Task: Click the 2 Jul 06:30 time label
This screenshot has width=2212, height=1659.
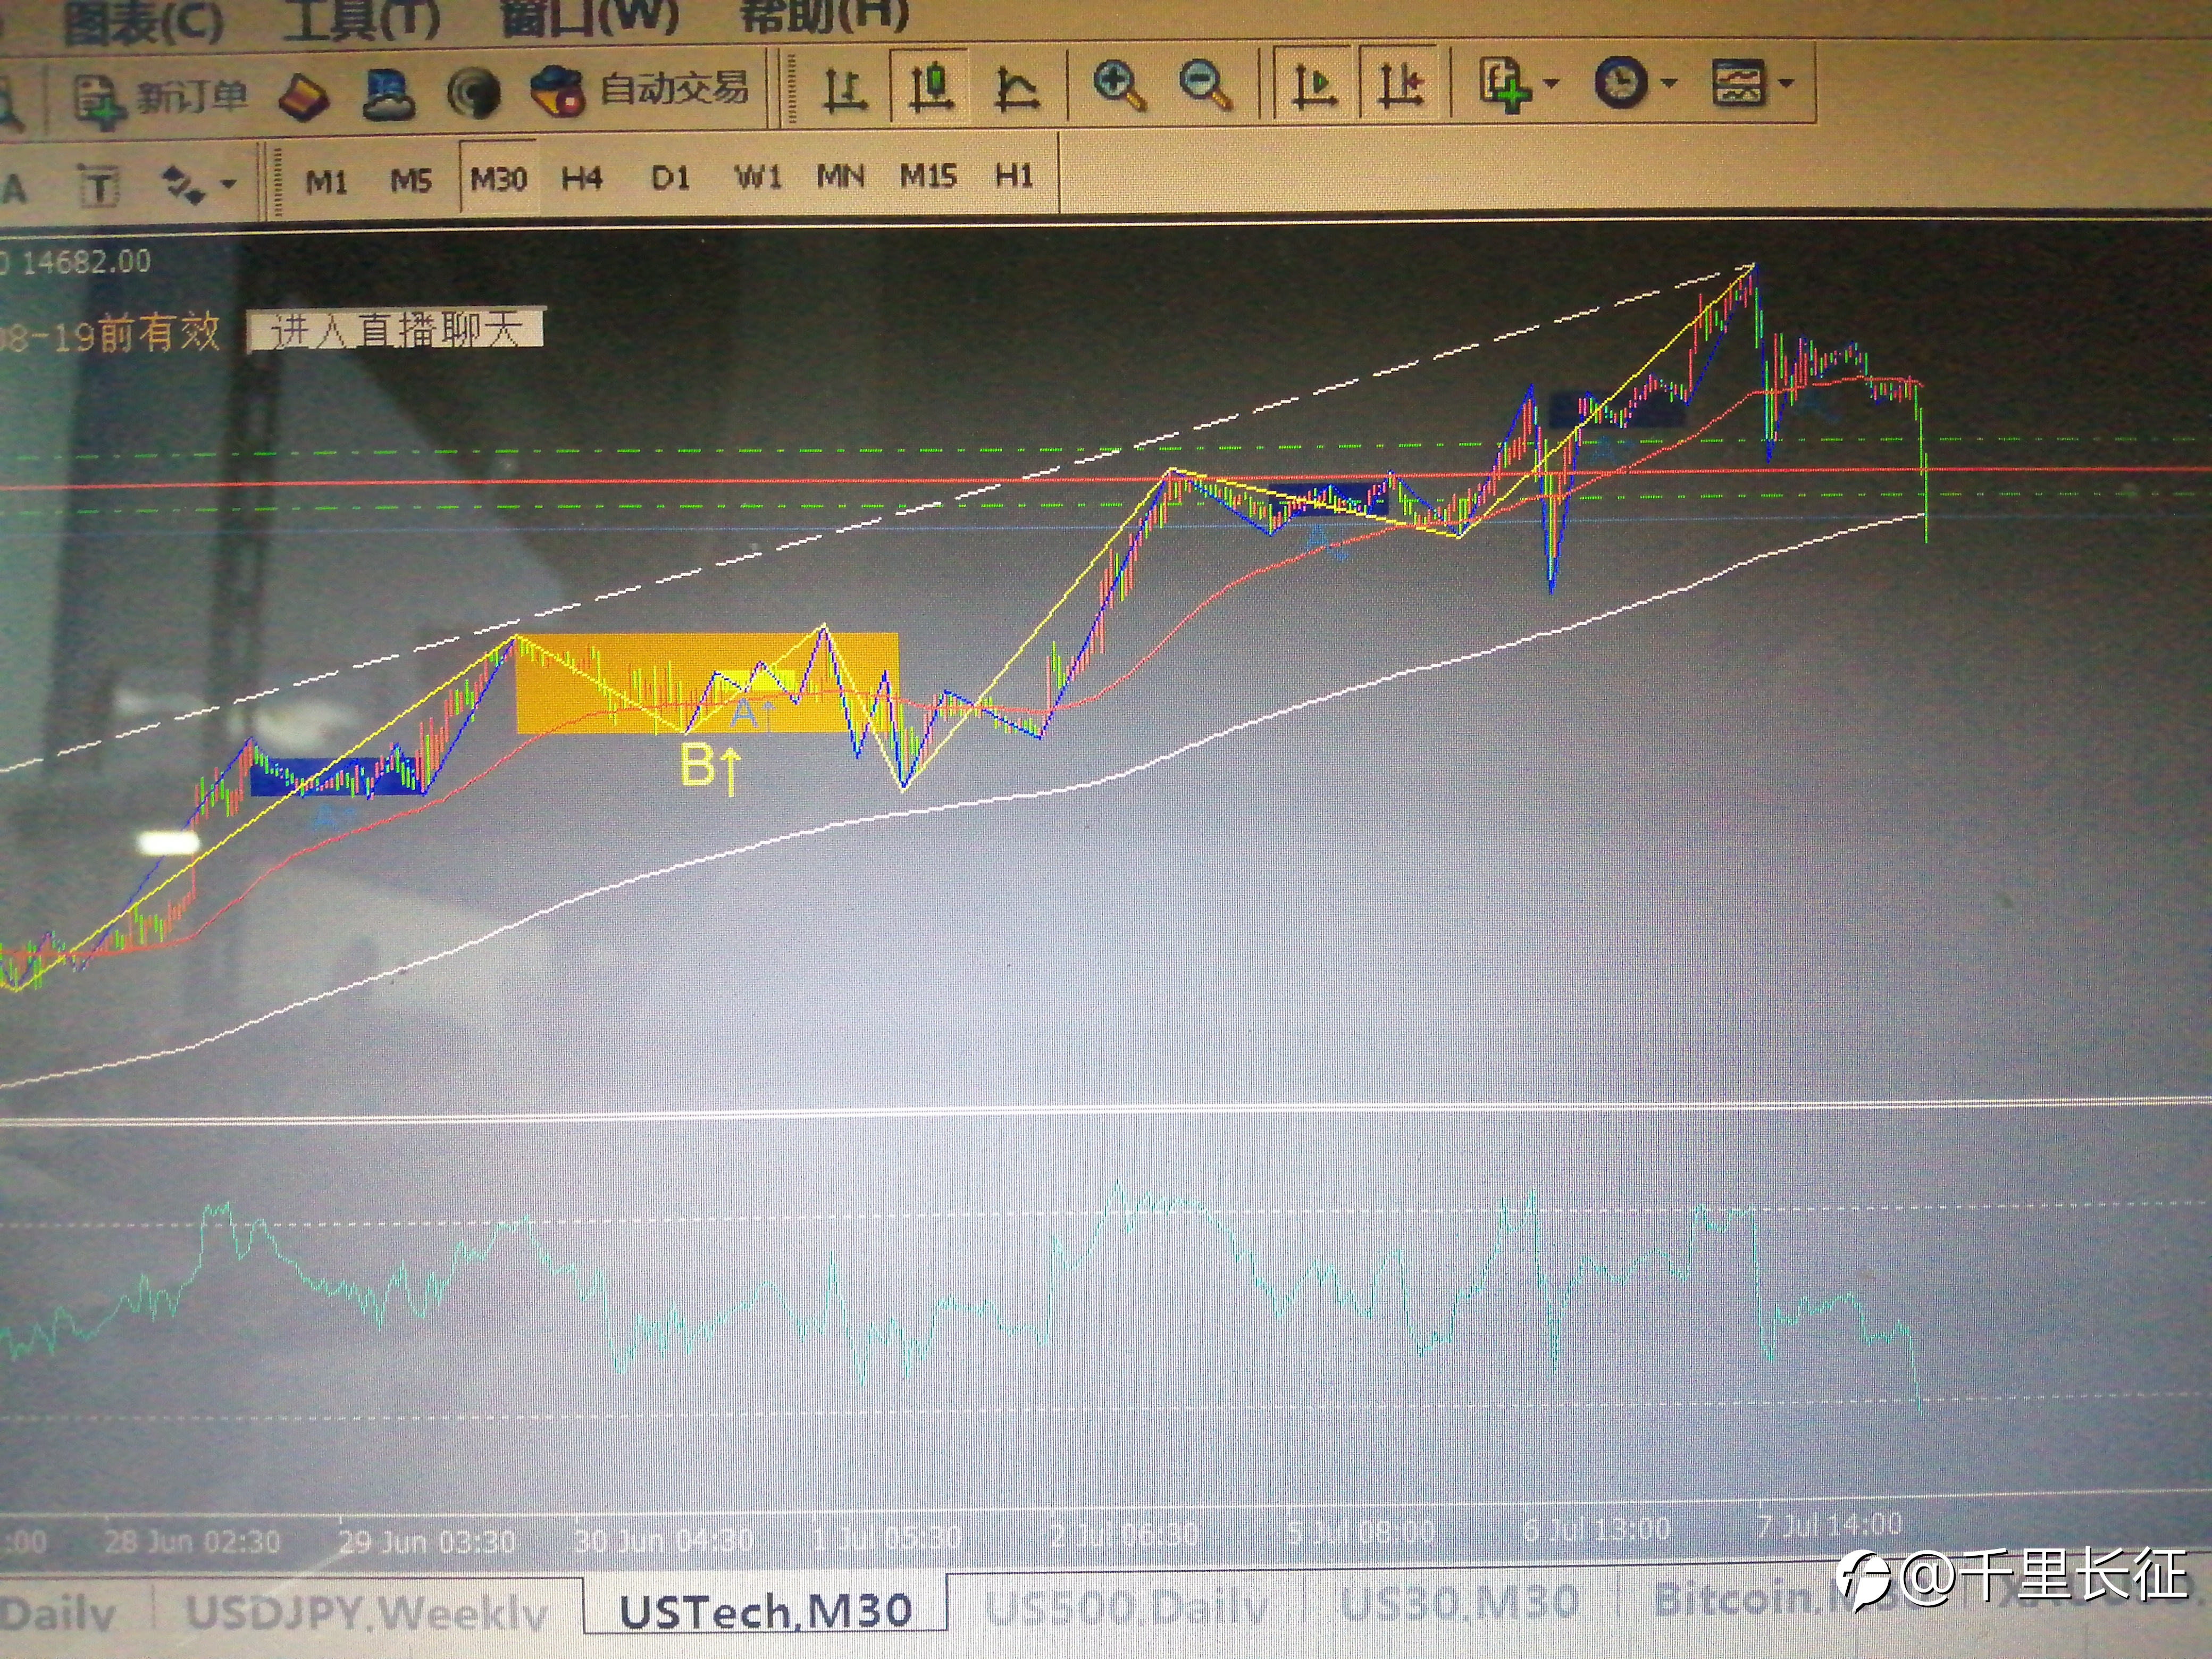Action: click(x=1124, y=1533)
